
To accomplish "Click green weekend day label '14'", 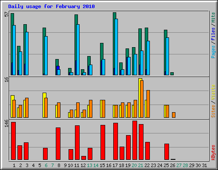I will [x=96, y=165].
